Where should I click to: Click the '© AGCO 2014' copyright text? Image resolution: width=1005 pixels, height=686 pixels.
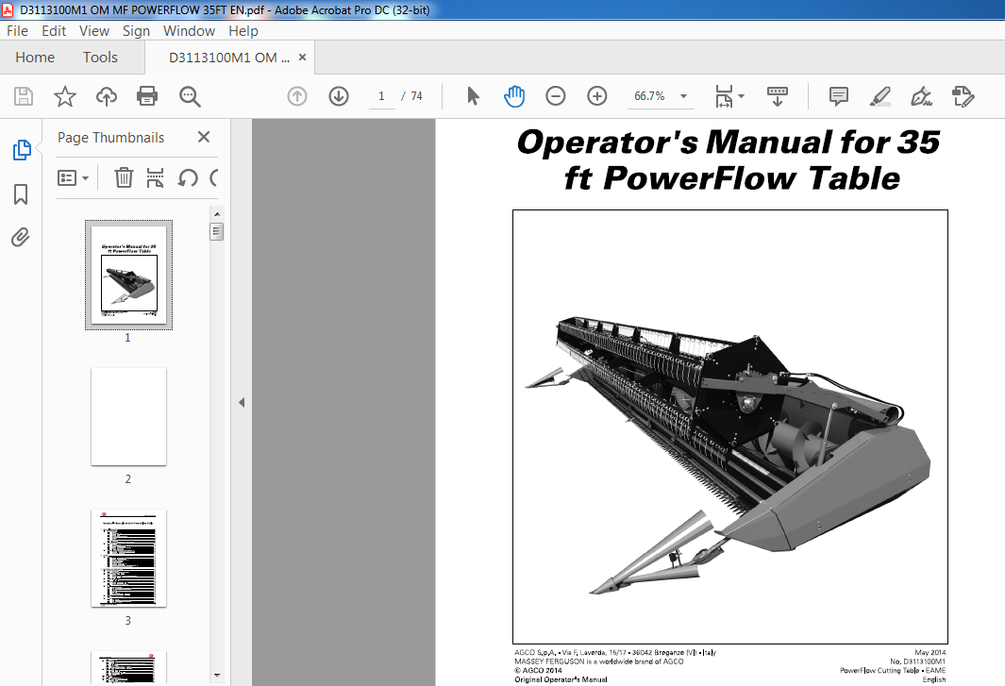538,671
